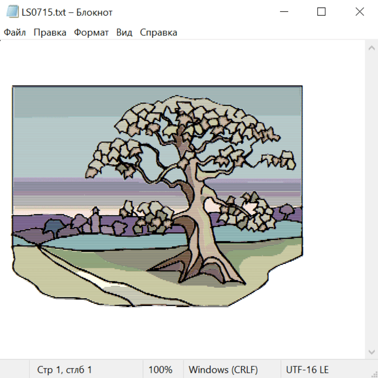Click the scroll down arrow
This screenshot has width=378, height=378.
(372, 352)
